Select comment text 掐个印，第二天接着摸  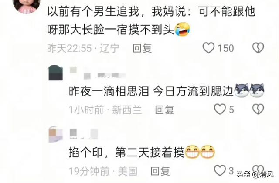[126, 153]
